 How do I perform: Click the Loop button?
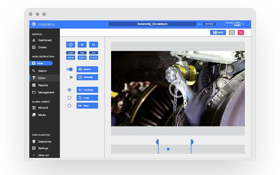click(87, 98)
